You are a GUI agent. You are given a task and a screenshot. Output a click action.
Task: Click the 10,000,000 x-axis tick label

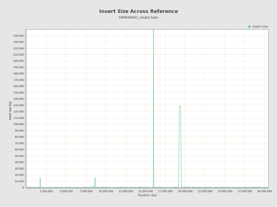106,191
